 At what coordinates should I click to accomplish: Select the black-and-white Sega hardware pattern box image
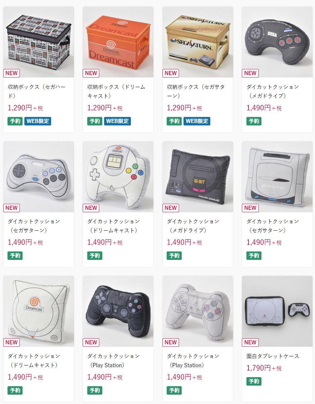(x=38, y=42)
